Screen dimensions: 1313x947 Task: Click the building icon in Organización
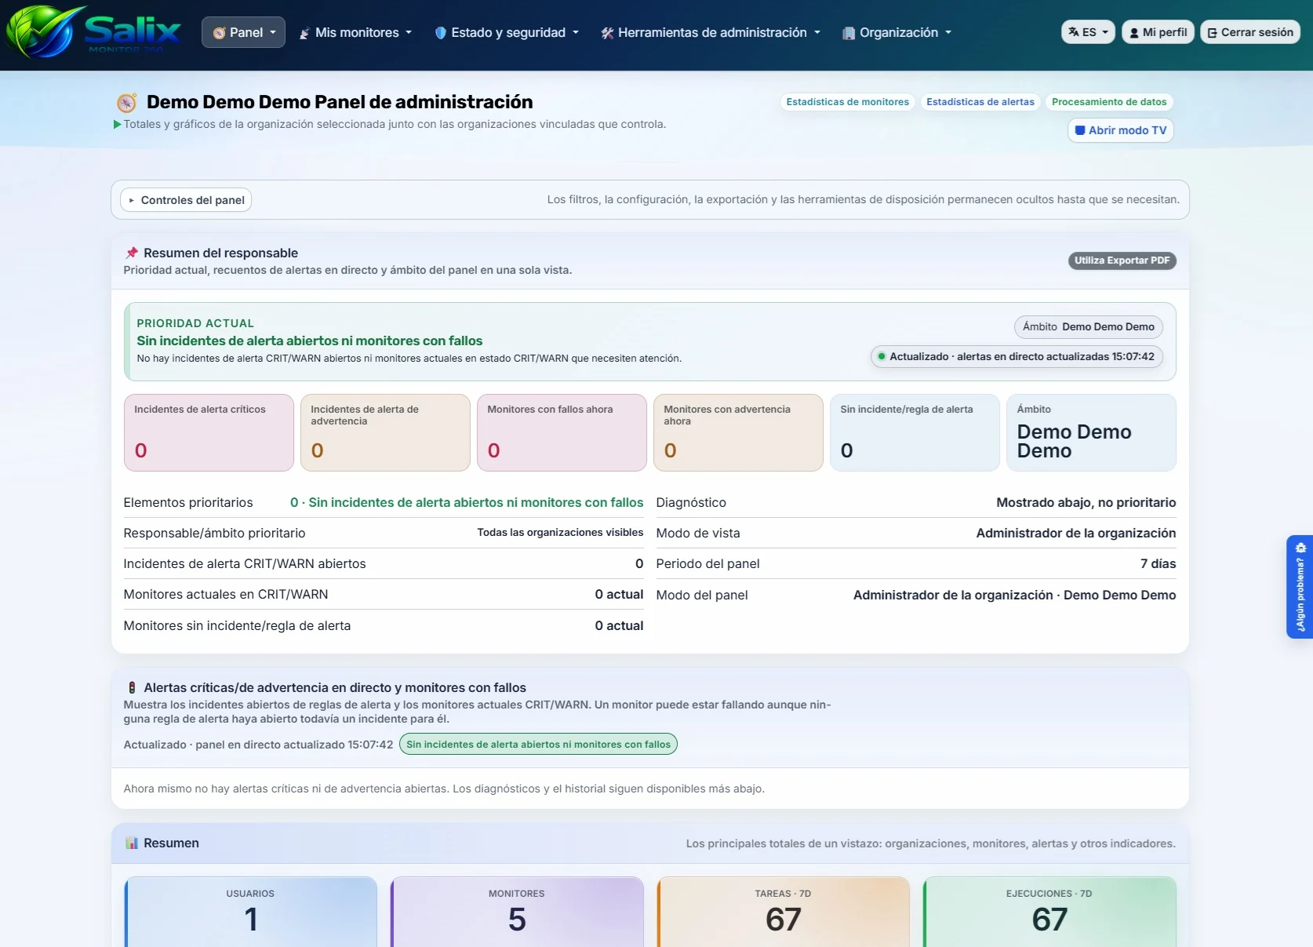pos(849,33)
